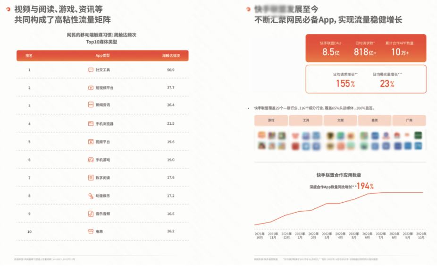The image size is (437, 266).
Task: Click the 周触达频次 column header
Action: click(171, 56)
